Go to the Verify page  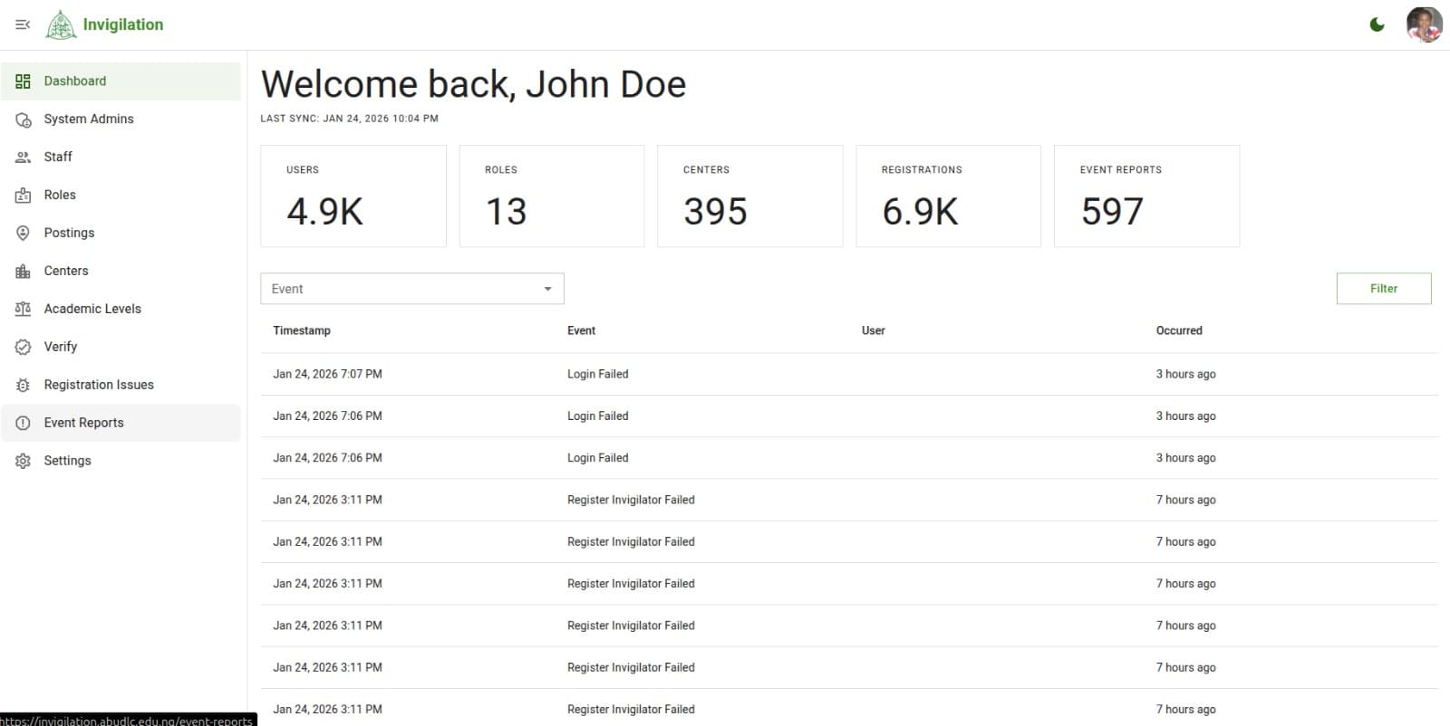coord(61,347)
